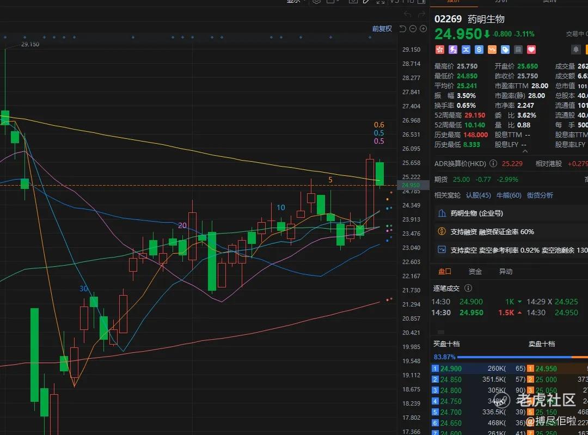This screenshot has width=588, height=435.
Task: Click the current price 24.950 headline
Action: click(458, 34)
